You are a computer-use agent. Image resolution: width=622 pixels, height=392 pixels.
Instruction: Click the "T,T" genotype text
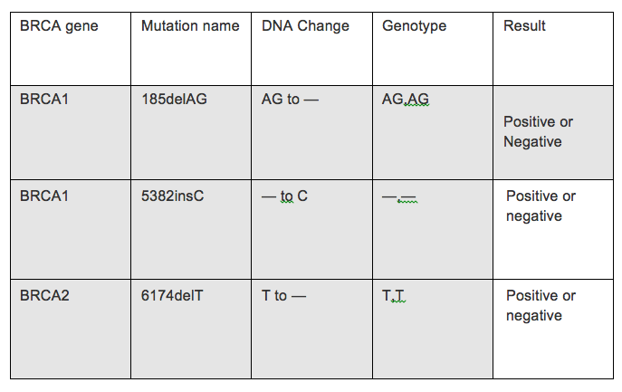click(394, 296)
